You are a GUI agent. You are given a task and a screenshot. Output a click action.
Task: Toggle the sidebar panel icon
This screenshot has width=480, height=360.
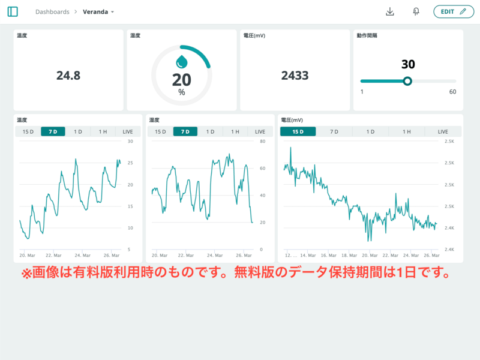(13, 11)
